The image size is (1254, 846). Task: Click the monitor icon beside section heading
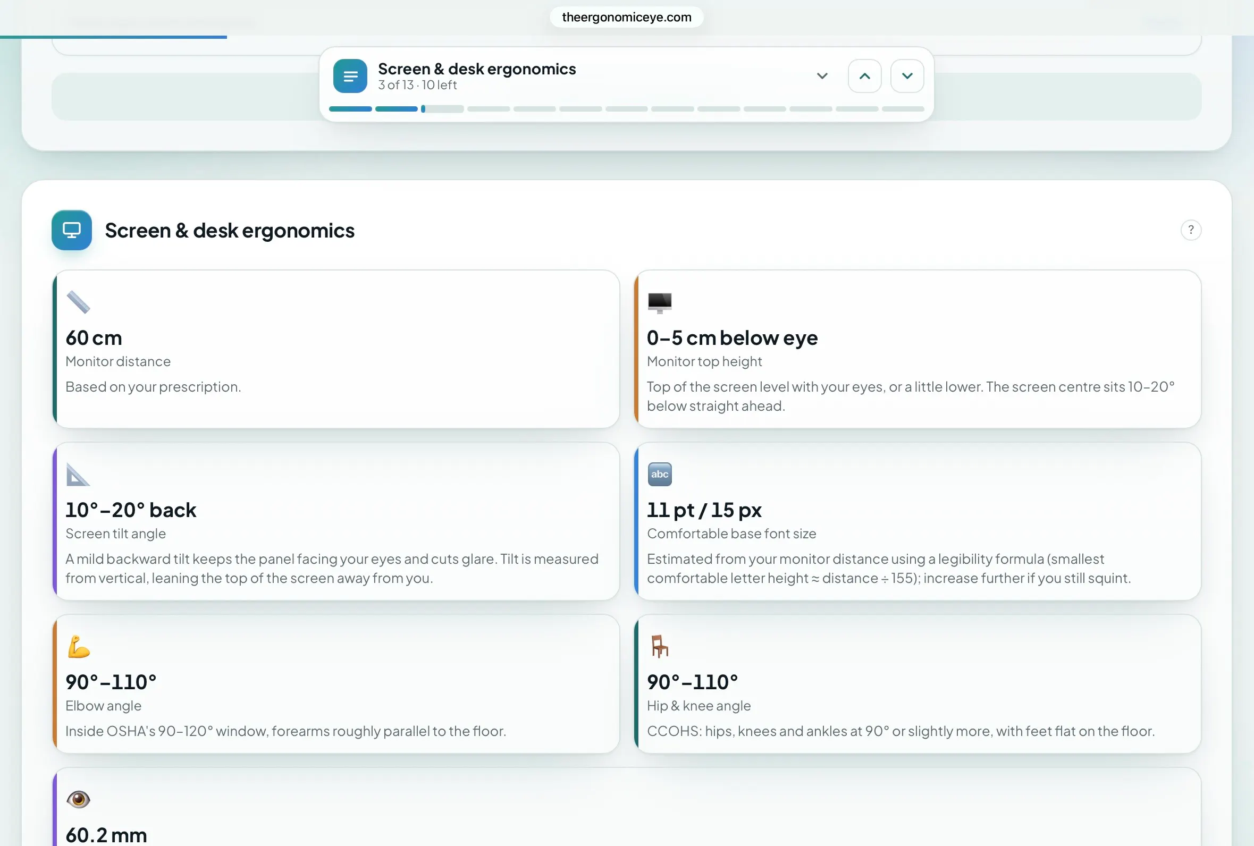(72, 231)
